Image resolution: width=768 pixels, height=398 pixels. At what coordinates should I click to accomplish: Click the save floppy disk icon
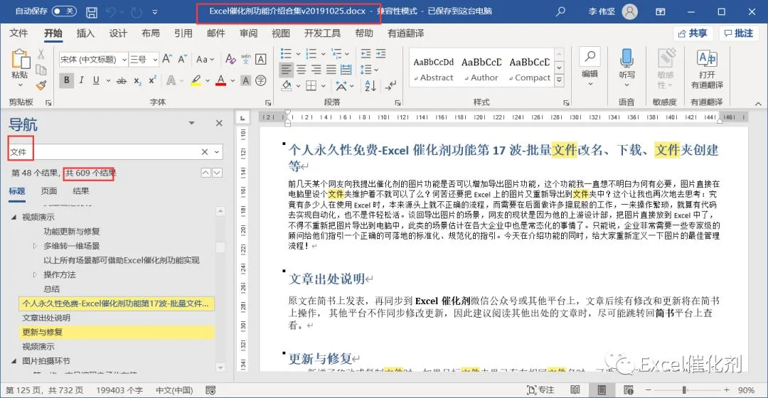point(92,12)
